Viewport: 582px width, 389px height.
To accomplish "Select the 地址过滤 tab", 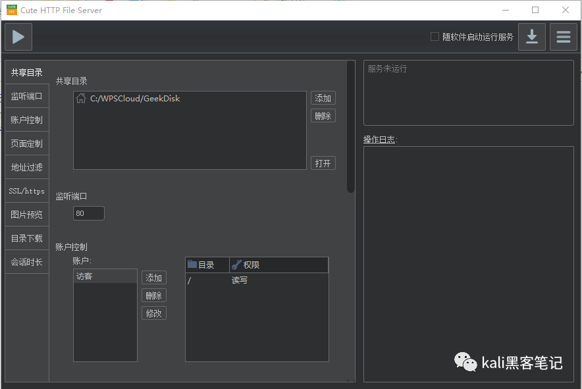I will (27, 167).
